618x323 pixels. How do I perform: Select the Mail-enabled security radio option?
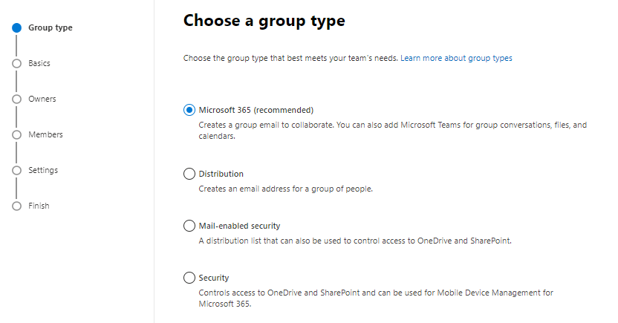[x=189, y=226]
